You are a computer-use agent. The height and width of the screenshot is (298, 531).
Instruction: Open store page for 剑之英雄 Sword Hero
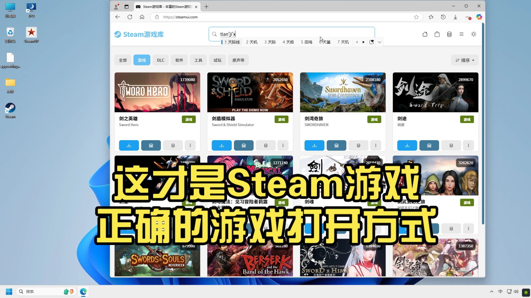[151, 145]
